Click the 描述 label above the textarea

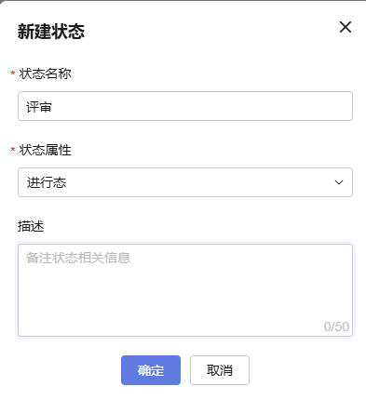pos(31,226)
